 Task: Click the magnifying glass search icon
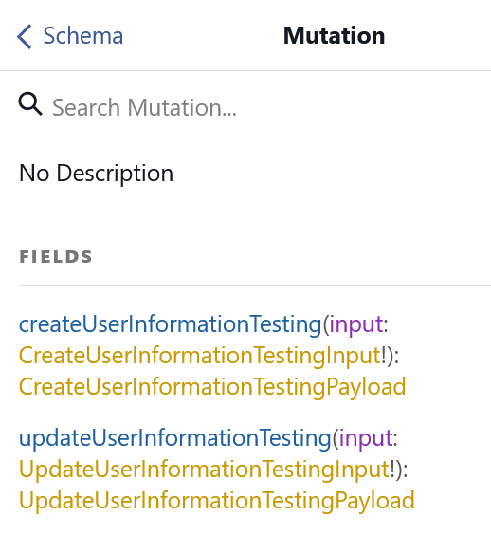coord(30,104)
